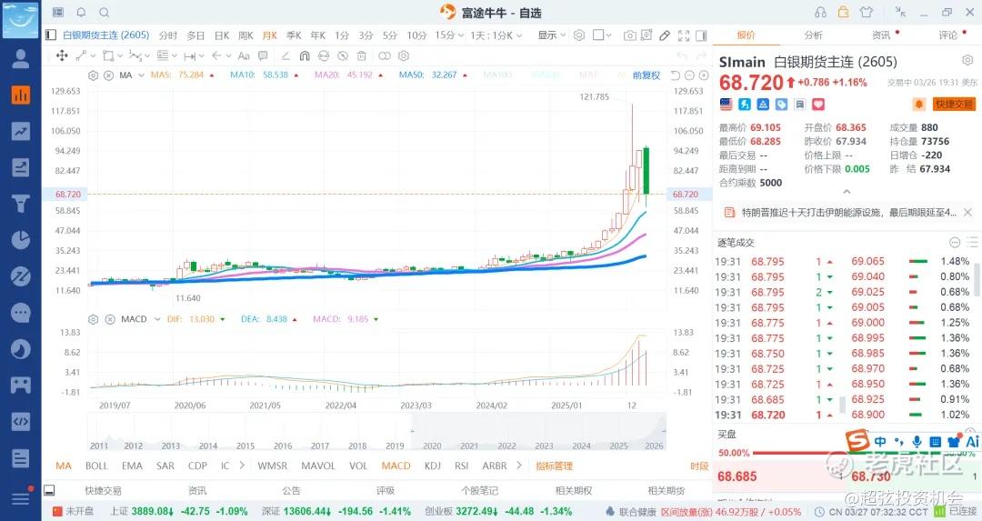
Task: Open MA indicator settings gear
Action: point(93,75)
